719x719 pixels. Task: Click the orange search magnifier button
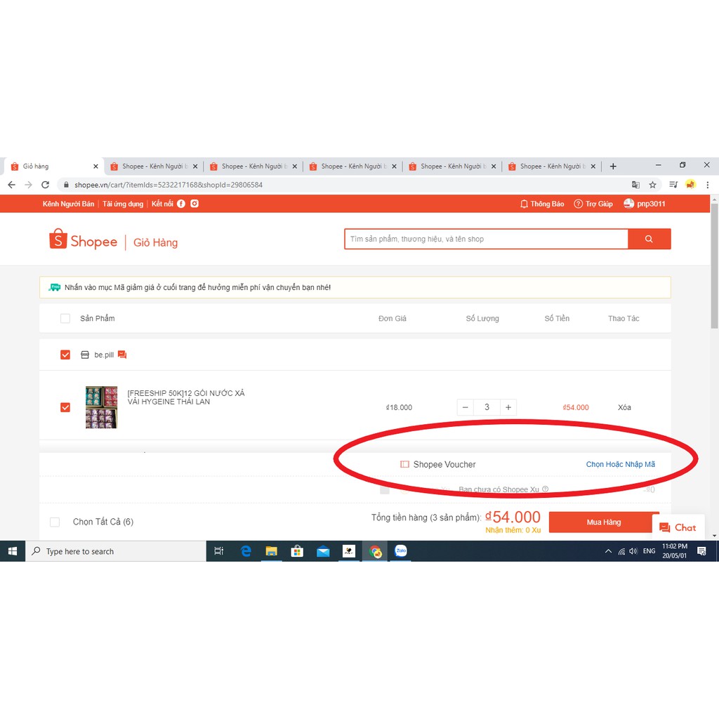[649, 239]
